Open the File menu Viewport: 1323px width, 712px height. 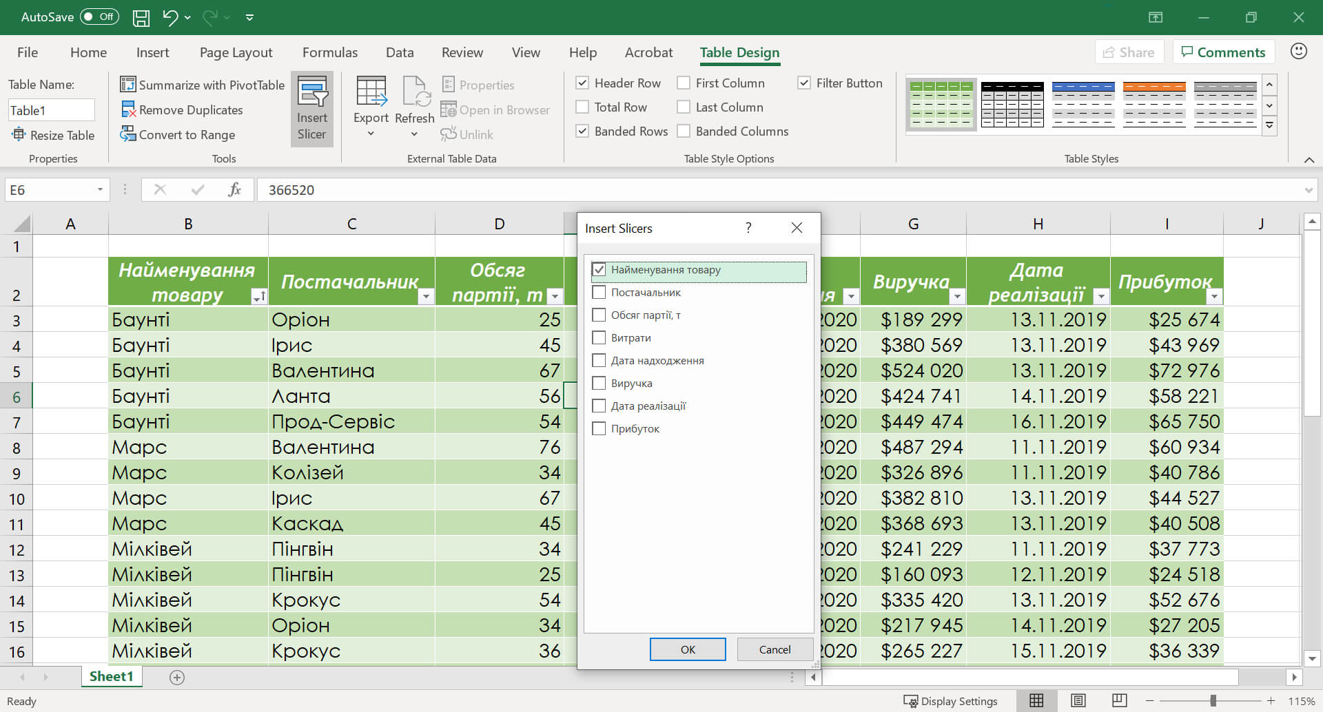coord(28,52)
